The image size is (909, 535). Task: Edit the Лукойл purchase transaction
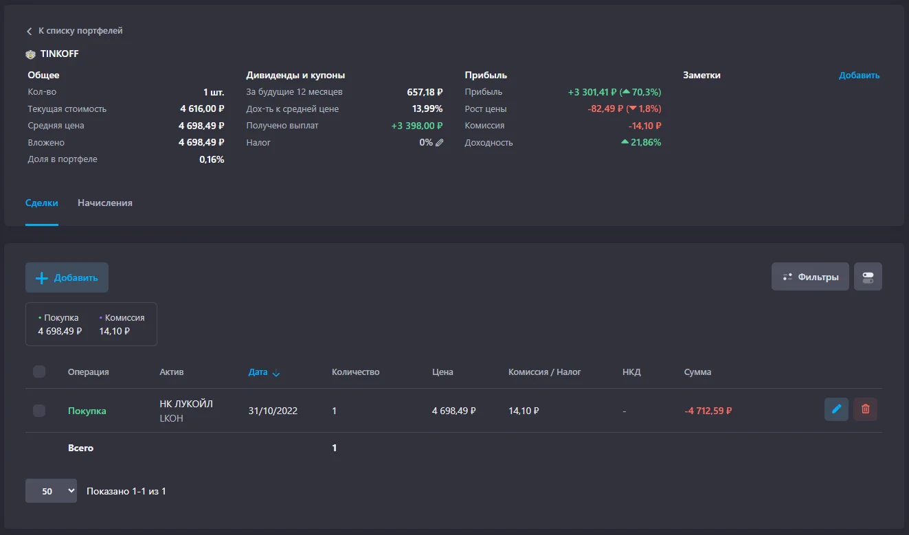click(836, 409)
